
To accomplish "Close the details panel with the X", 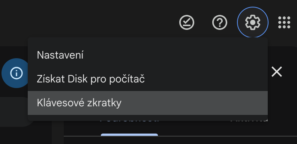I will tap(277, 72).
